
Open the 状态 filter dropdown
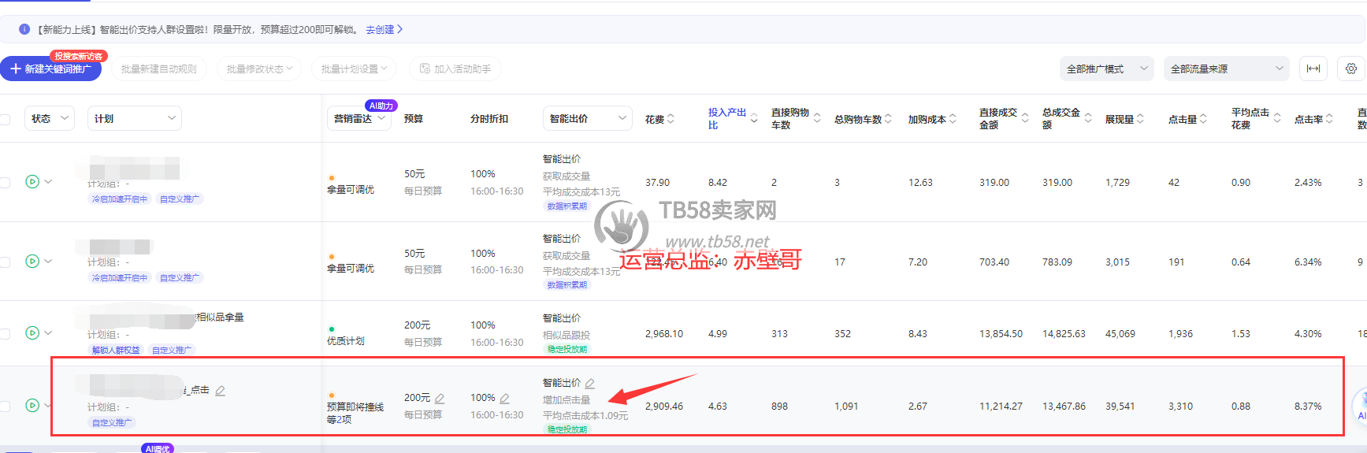[50, 118]
